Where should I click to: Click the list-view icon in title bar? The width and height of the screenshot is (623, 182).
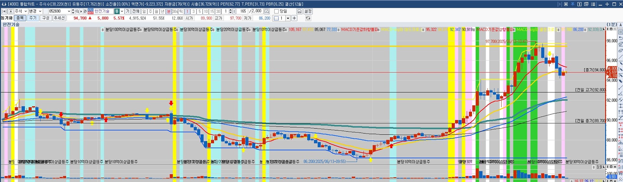click(593, 4)
